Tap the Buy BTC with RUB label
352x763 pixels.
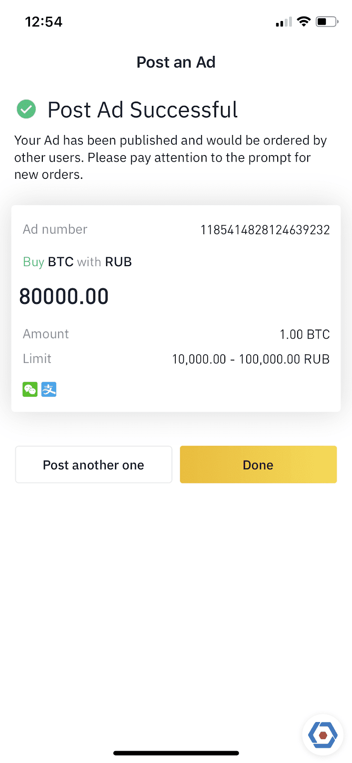click(77, 262)
